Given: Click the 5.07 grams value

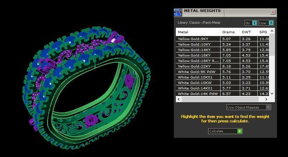Looking at the screenshot, I should point(226,39).
